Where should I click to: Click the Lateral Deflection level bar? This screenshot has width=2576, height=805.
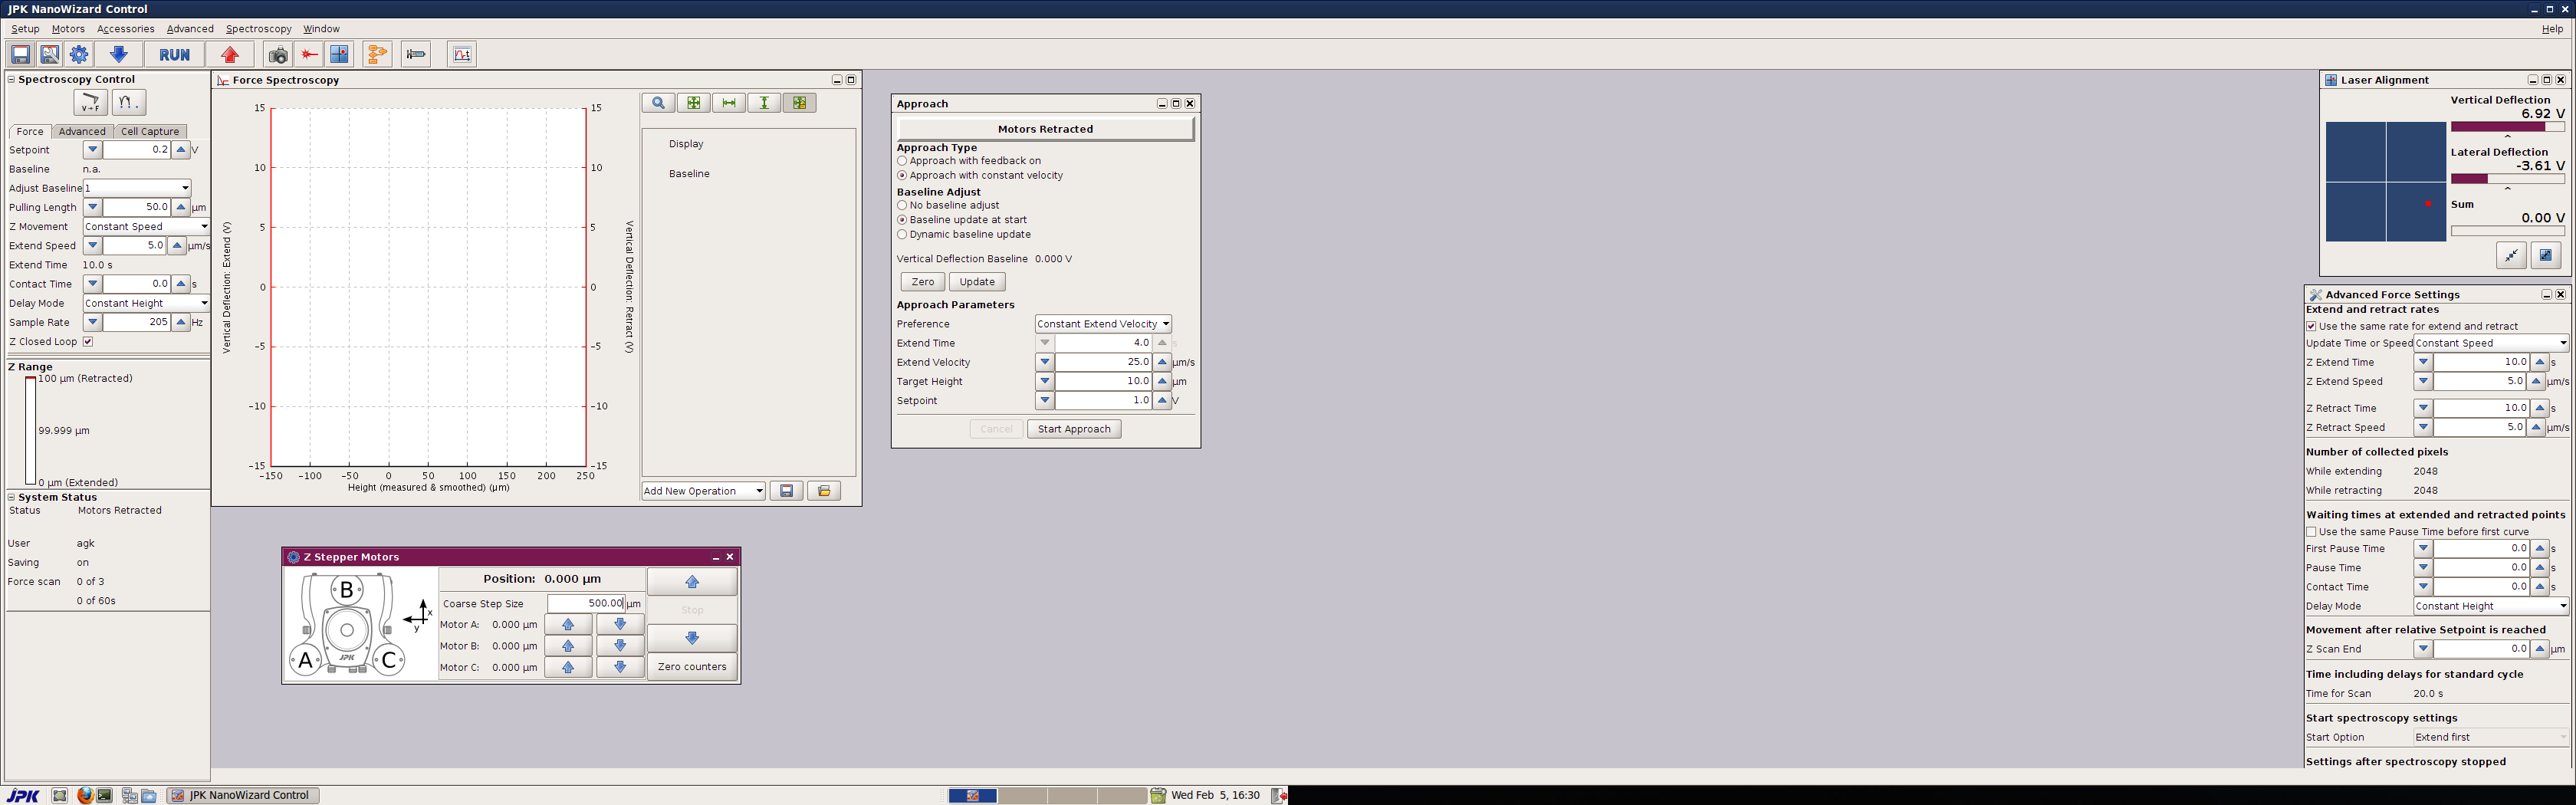coord(2507,179)
